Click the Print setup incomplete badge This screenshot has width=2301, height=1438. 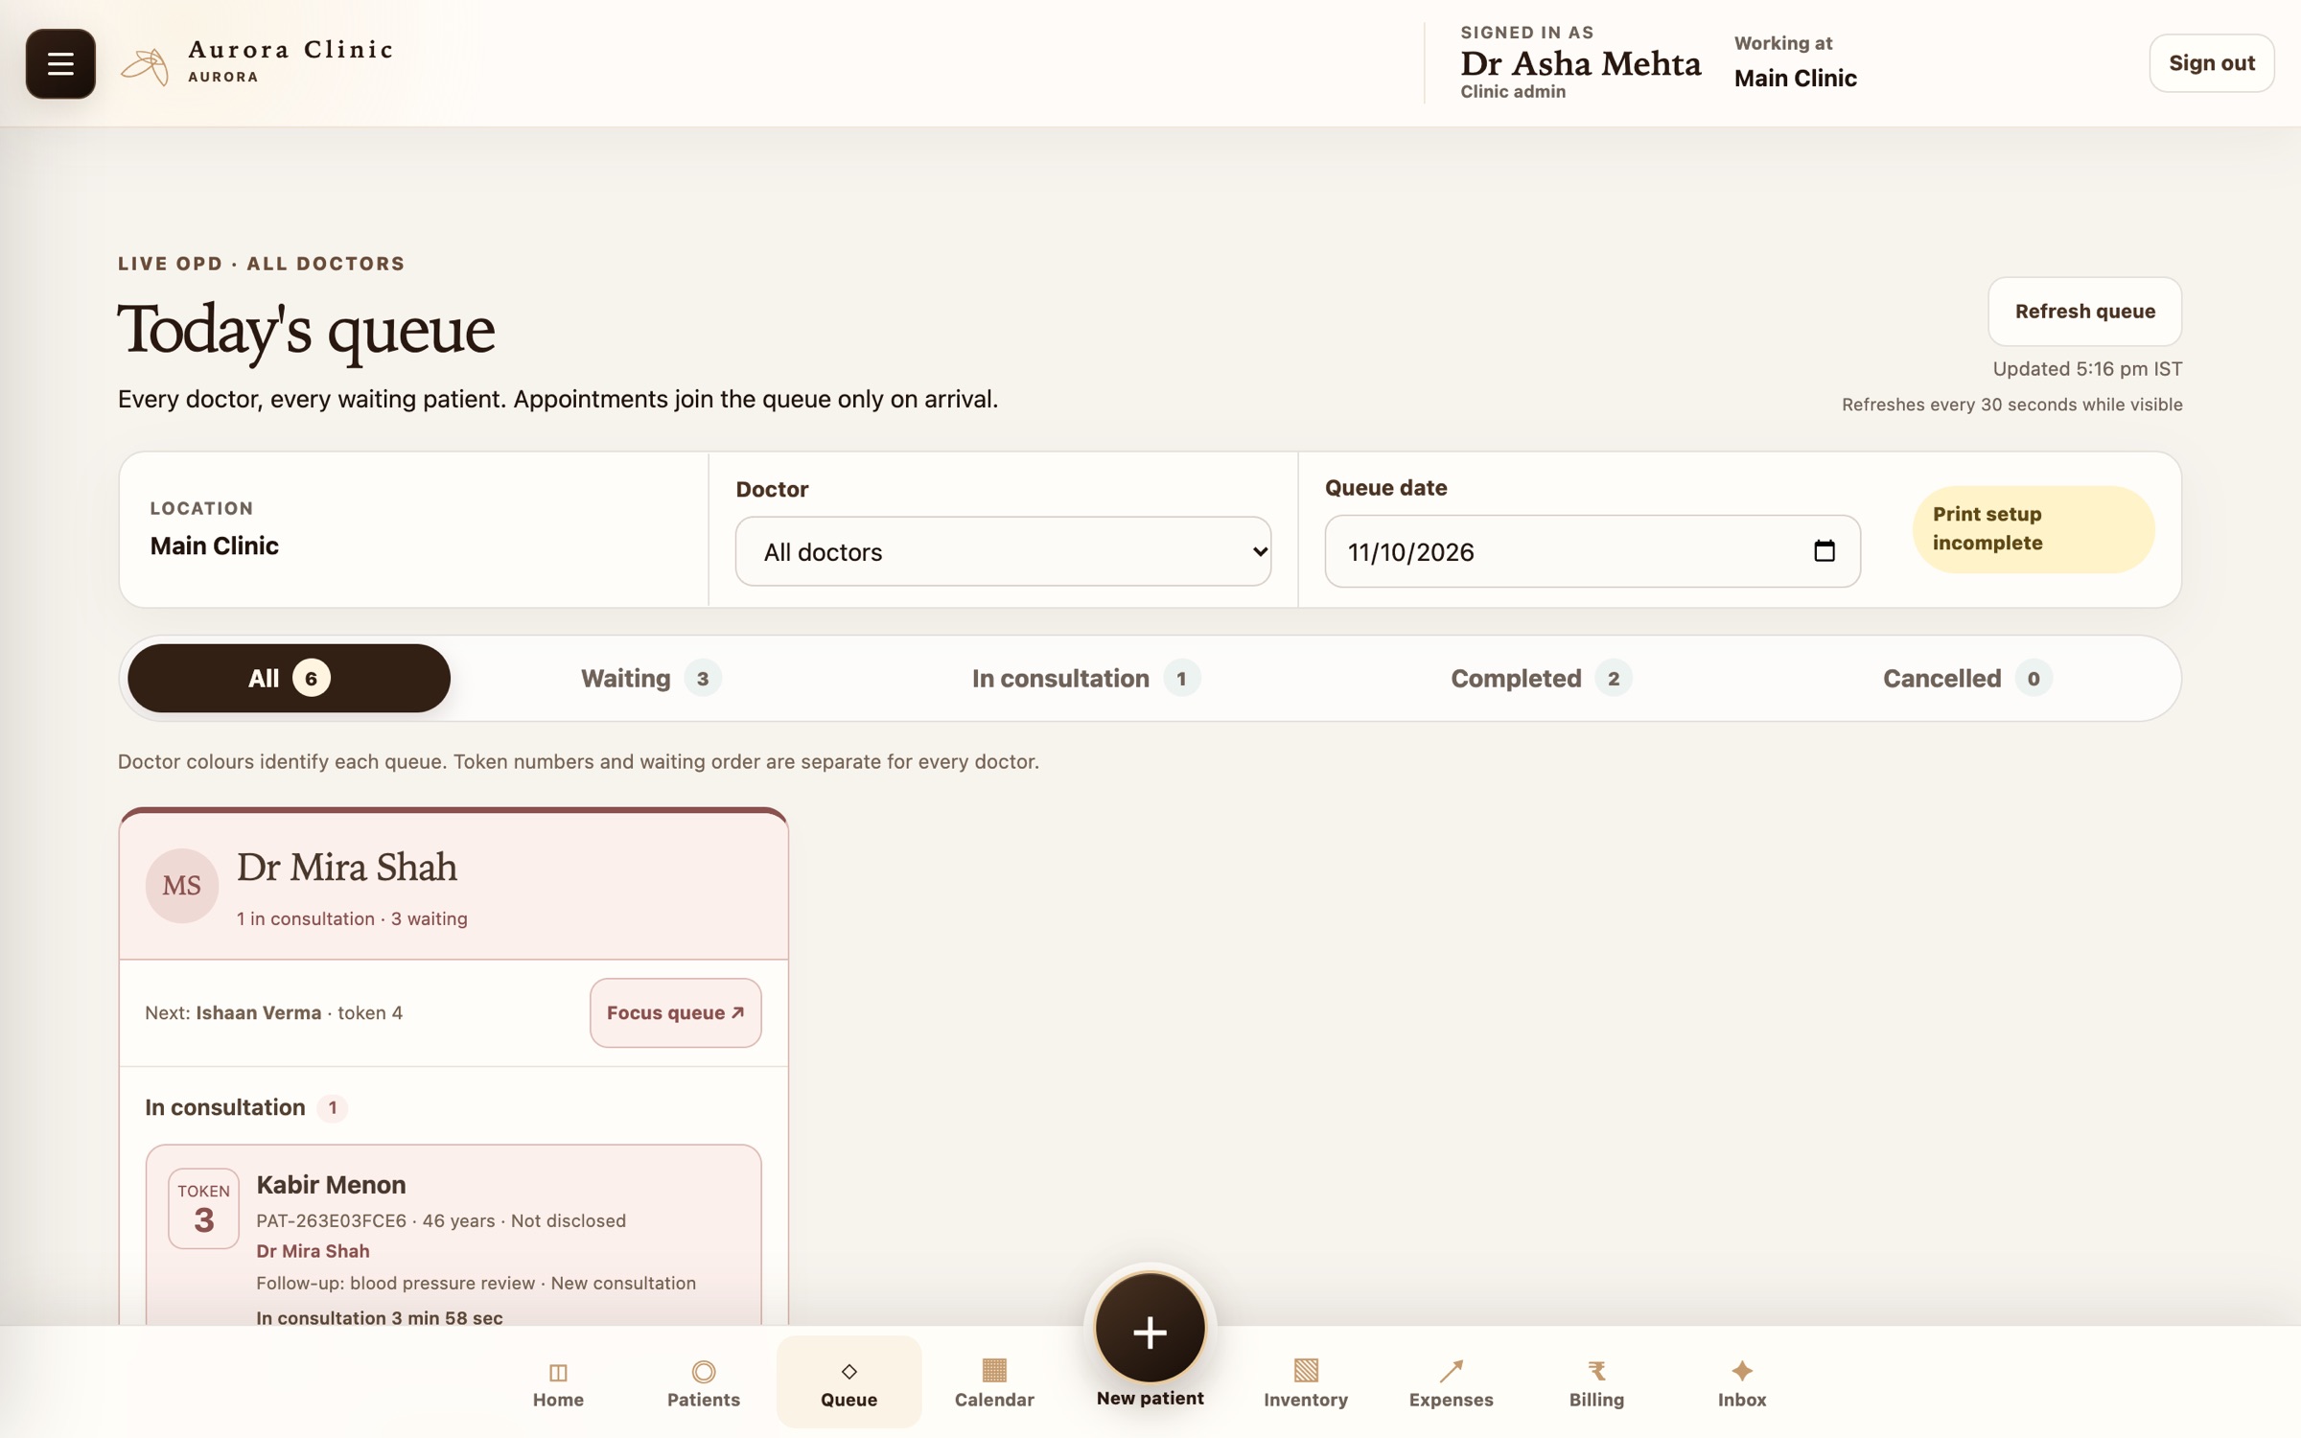click(2034, 529)
